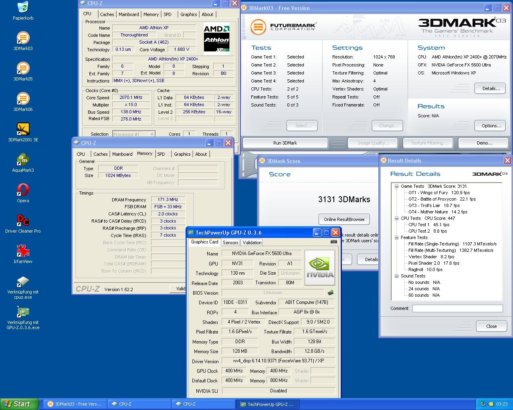Screen dimensions: 513x410
Task: Click the Options... button under Results
Action: [491, 126]
